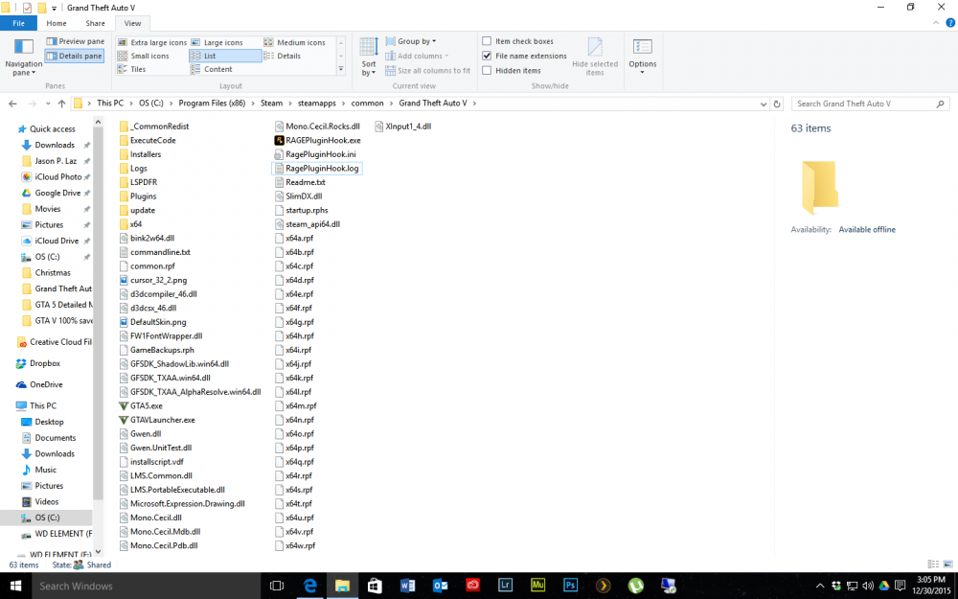
Task: Select the RAGEPluginHook.exe file icon
Action: click(x=279, y=140)
